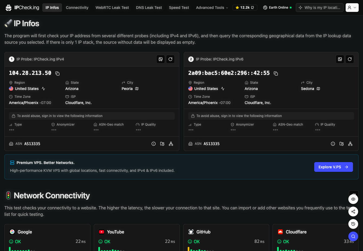Open folder-clock icon in IPv6 ASN row

342,144
